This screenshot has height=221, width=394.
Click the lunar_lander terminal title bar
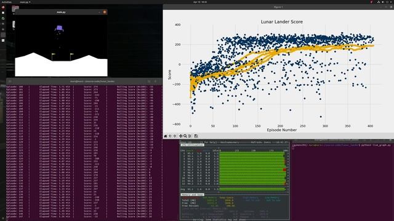[x=84, y=81]
